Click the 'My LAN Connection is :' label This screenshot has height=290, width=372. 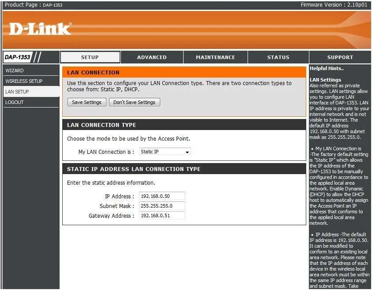(106, 152)
